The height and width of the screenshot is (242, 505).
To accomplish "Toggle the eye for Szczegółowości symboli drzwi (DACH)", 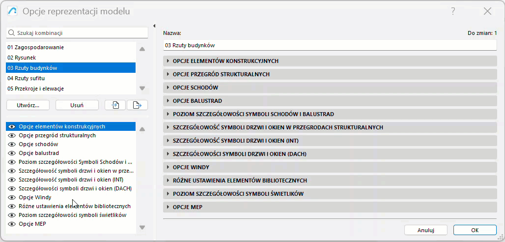I will coord(12,188).
